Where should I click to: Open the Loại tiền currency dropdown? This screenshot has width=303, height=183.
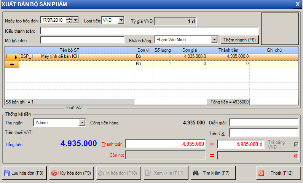tap(121, 20)
